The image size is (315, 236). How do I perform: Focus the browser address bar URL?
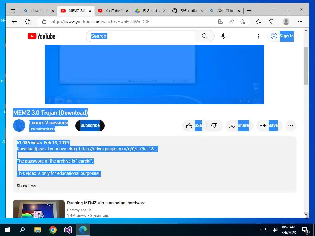tap(100, 22)
